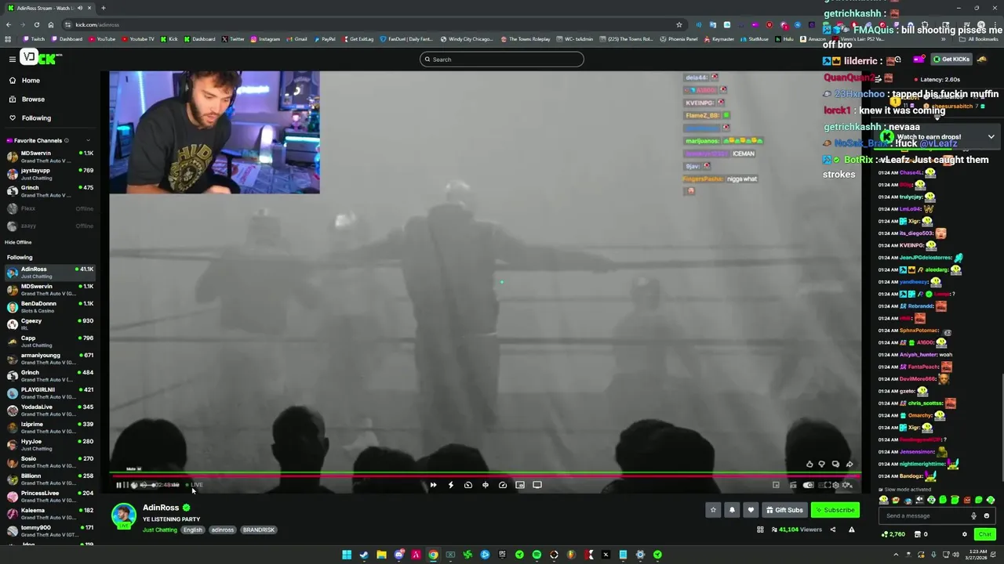Click the share arrow on video overlay
The height and width of the screenshot is (564, 1004).
coord(849,465)
